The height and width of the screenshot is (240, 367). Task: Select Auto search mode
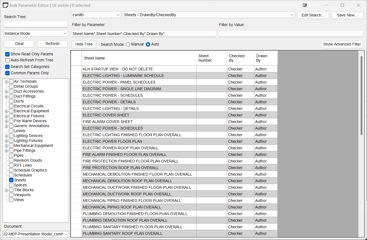pyautogui.click(x=148, y=44)
